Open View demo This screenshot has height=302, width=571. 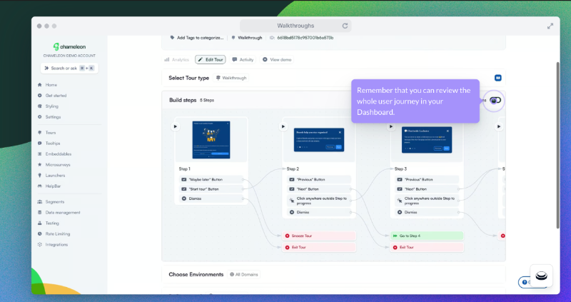click(x=277, y=60)
